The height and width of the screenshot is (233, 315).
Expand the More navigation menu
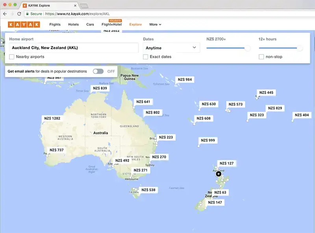tap(155, 24)
